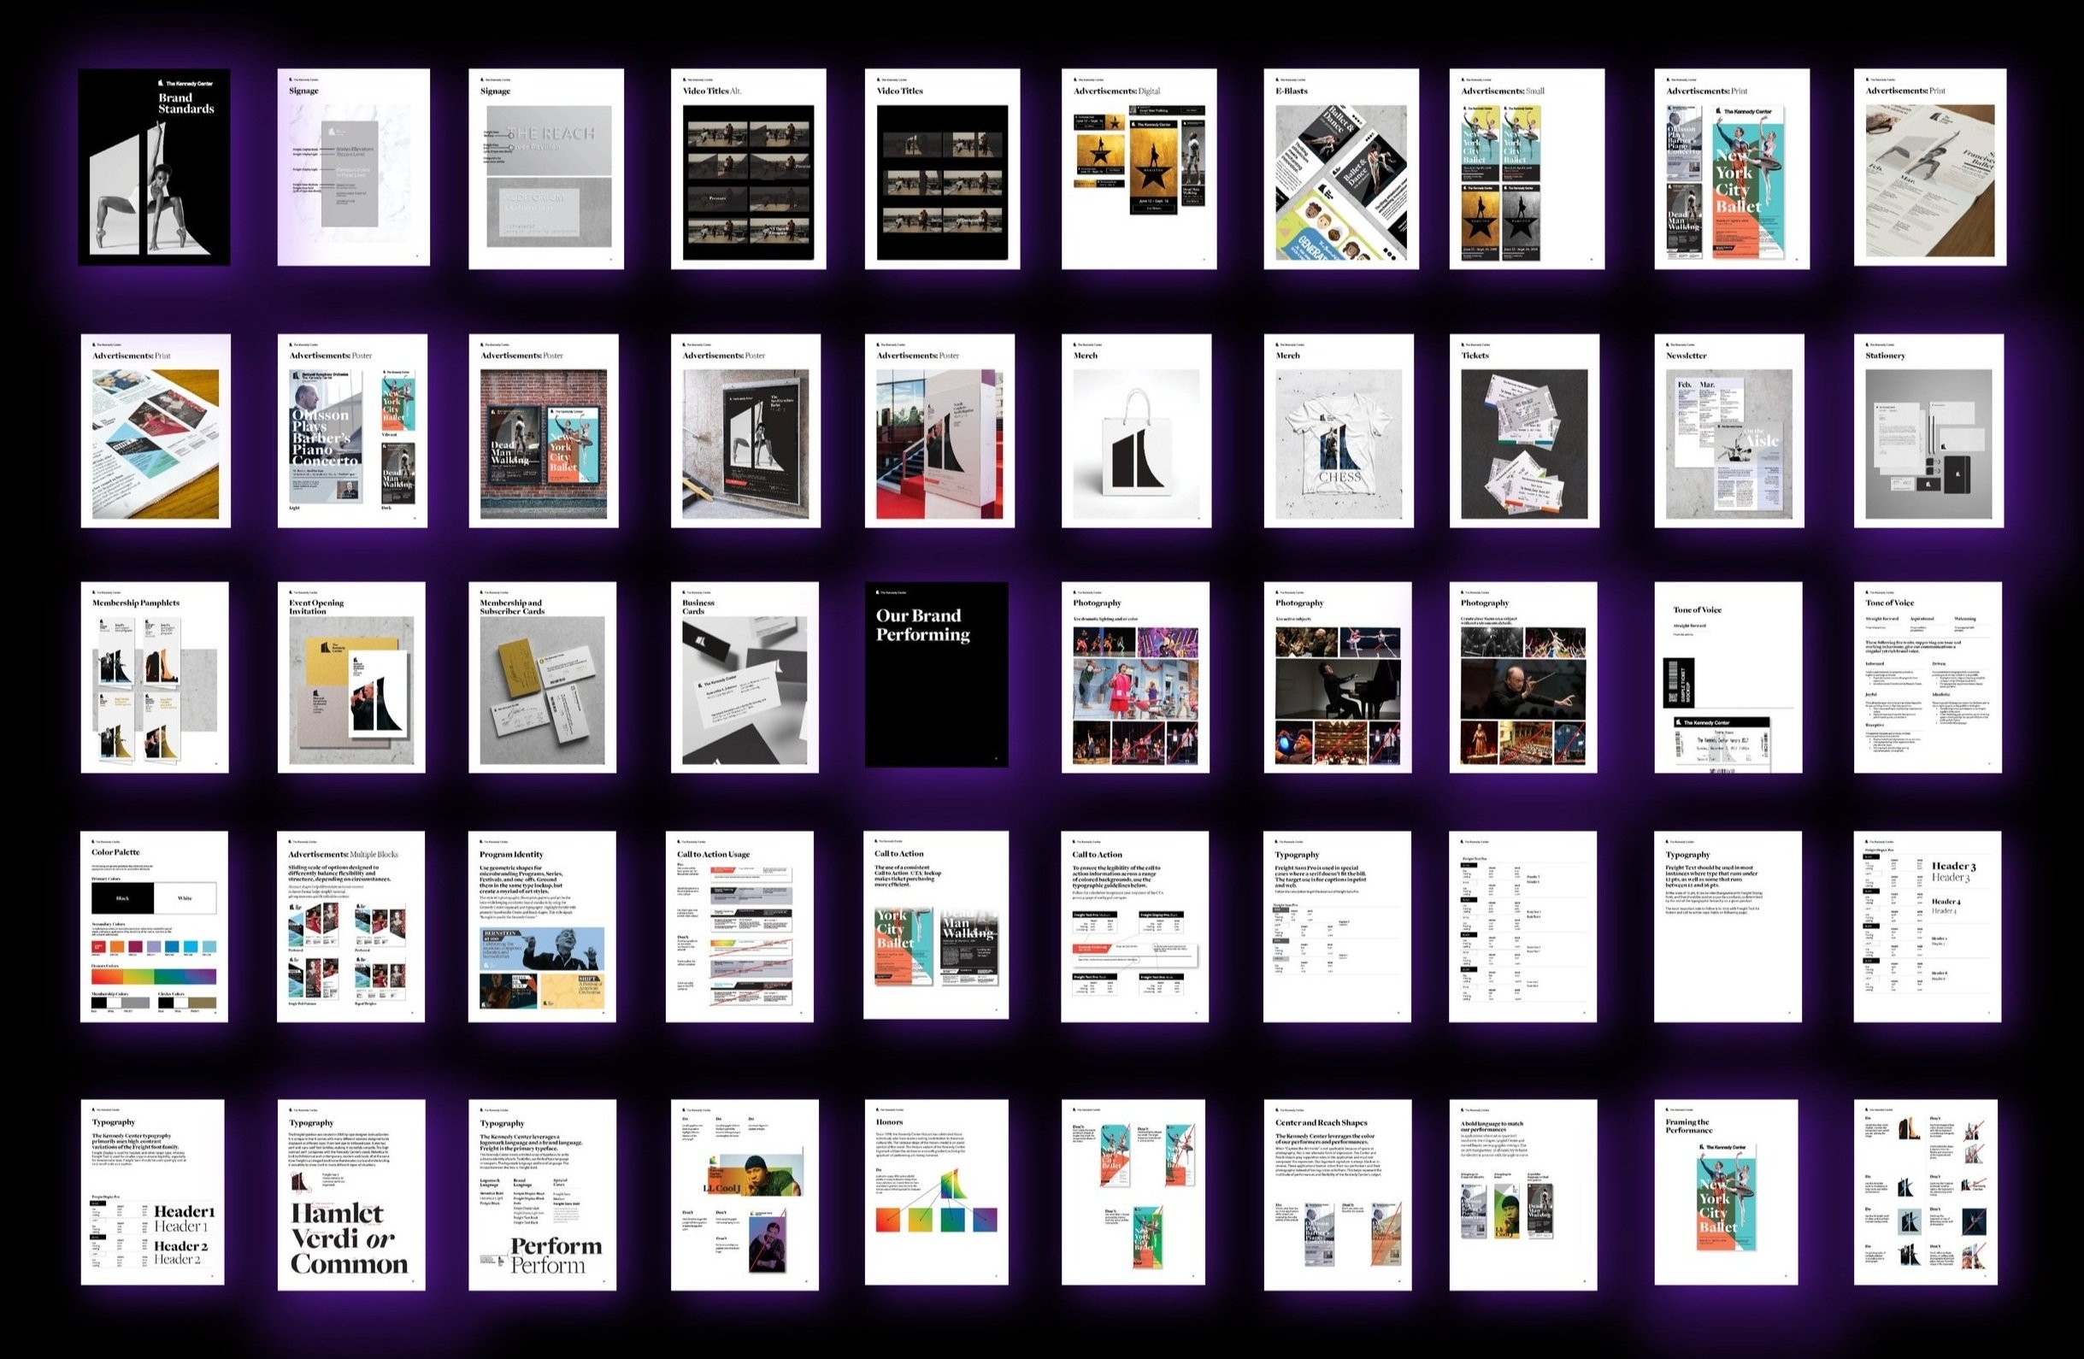The height and width of the screenshot is (1359, 2084).
Task: Open the Video Titles page thumbnail
Action: tap(942, 169)
